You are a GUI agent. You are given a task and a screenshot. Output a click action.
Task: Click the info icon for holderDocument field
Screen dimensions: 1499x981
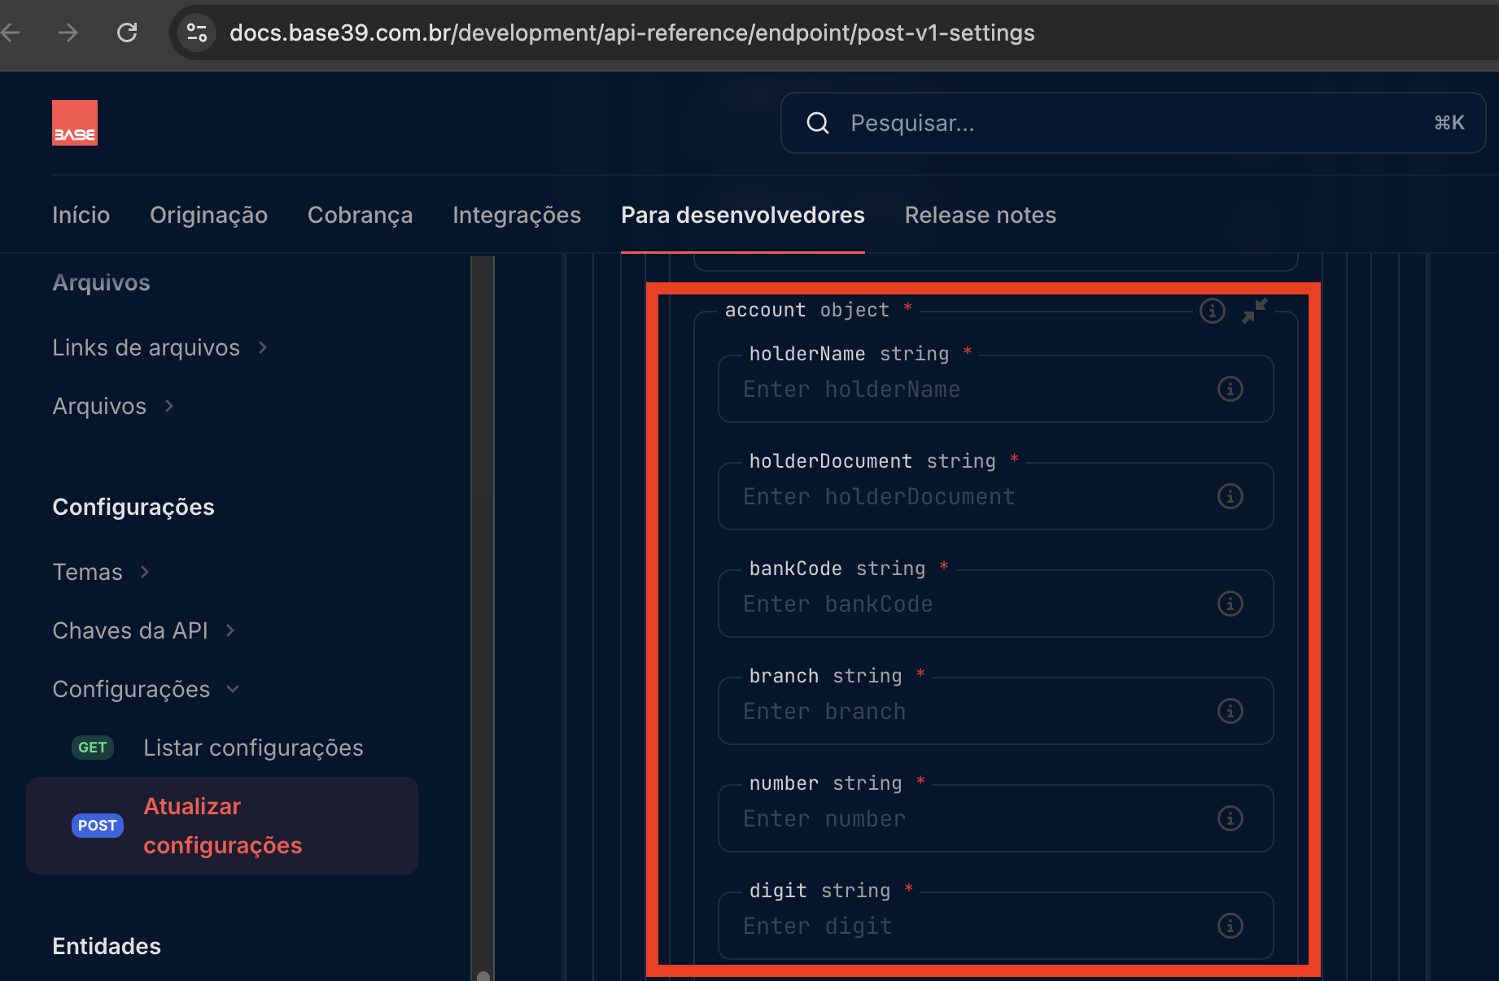[1230, 496]
